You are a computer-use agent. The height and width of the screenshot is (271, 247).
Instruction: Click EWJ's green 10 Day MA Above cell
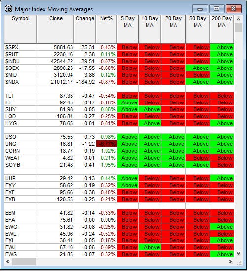[150, 247]
